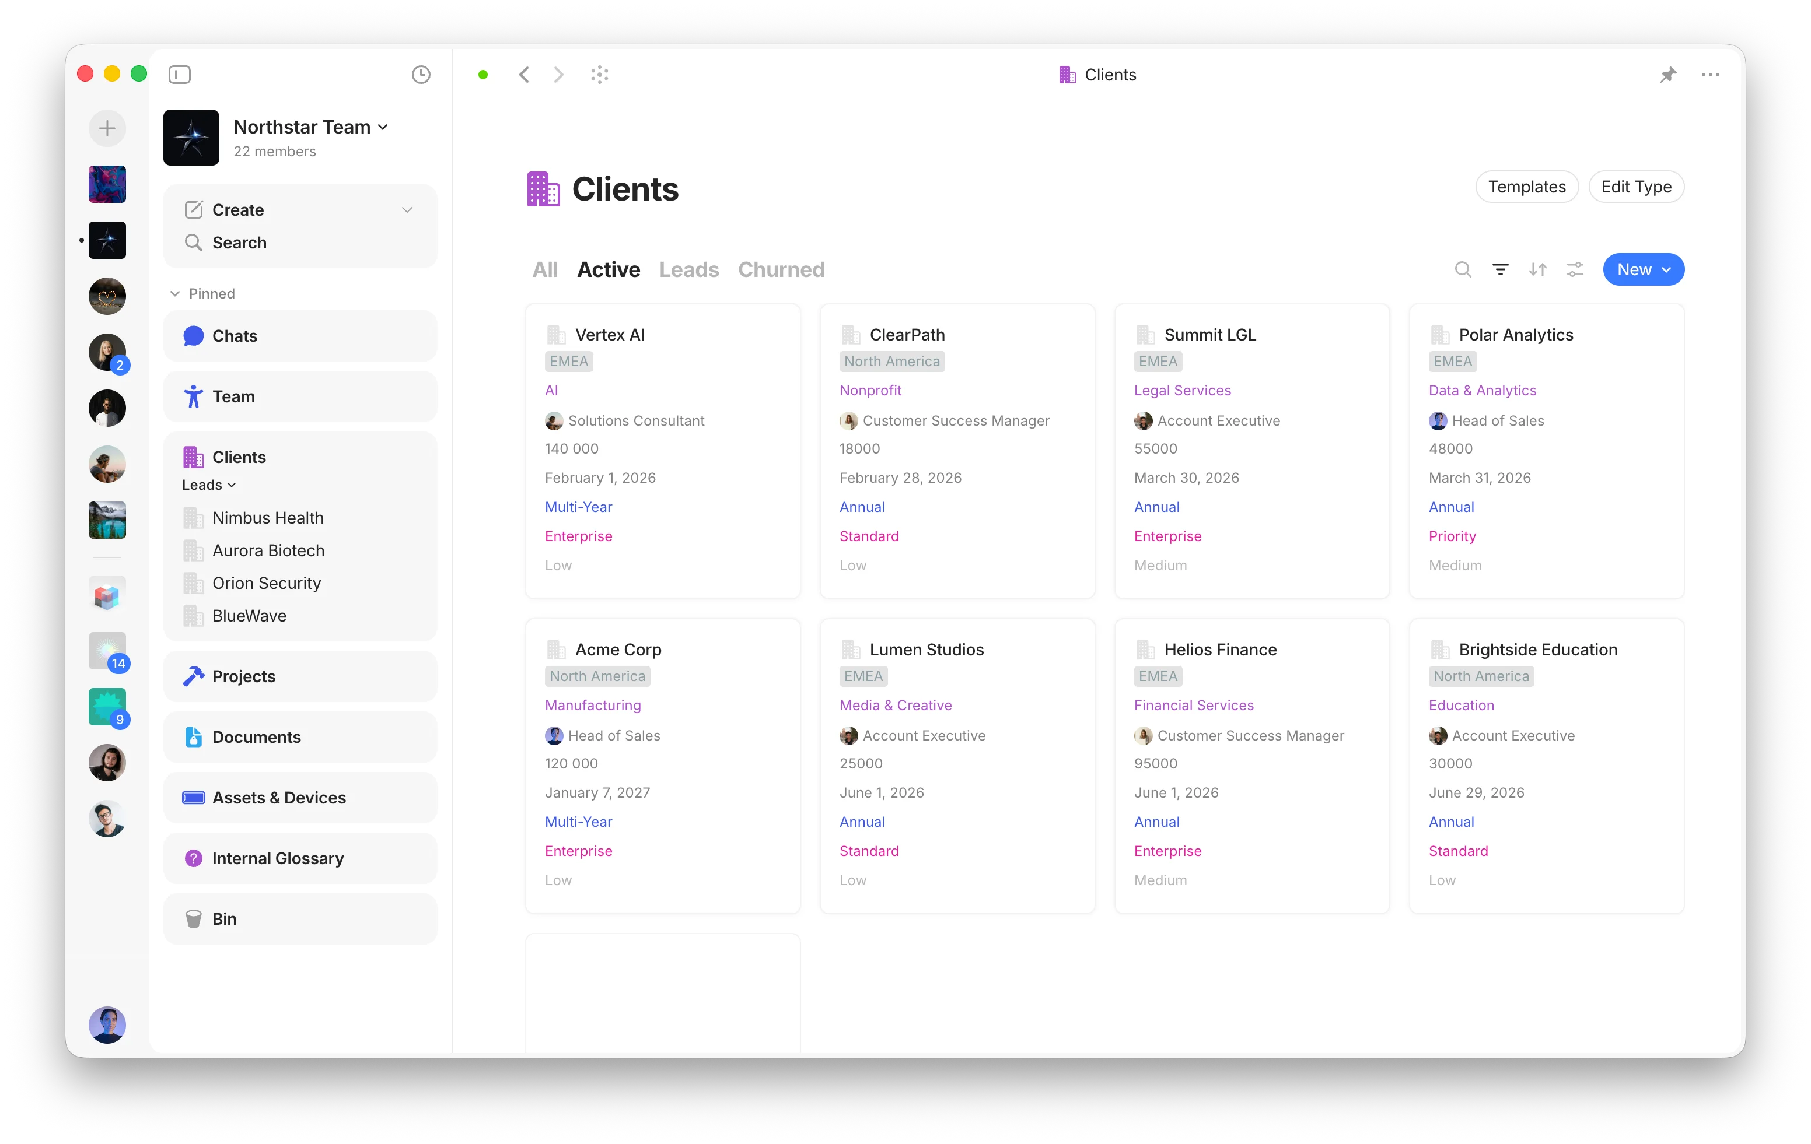The height and width of the screenshot is (1144, 1811).
Task: Select the Northstar star space icon
Action: [107, 241]
